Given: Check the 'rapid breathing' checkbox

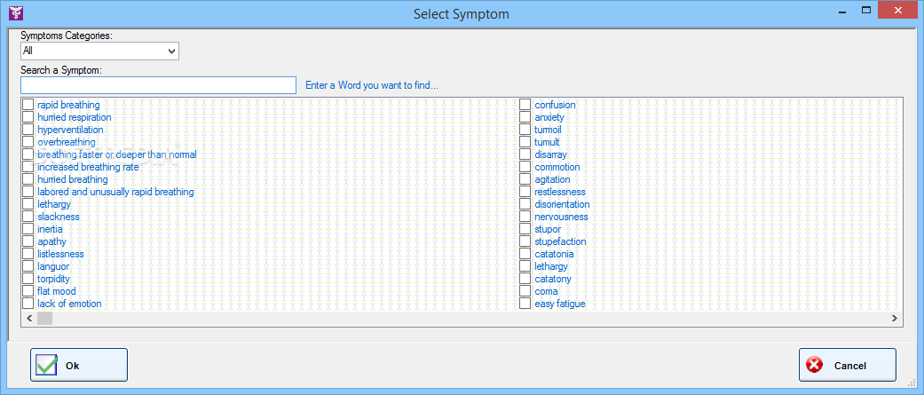Looking at the screenshot, I should click(x=28, y=105).
